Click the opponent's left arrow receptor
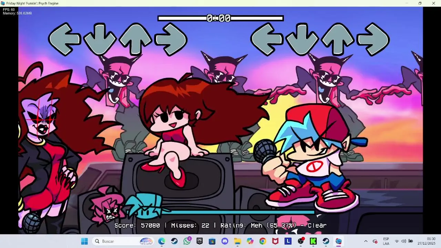 coord(65,39)
